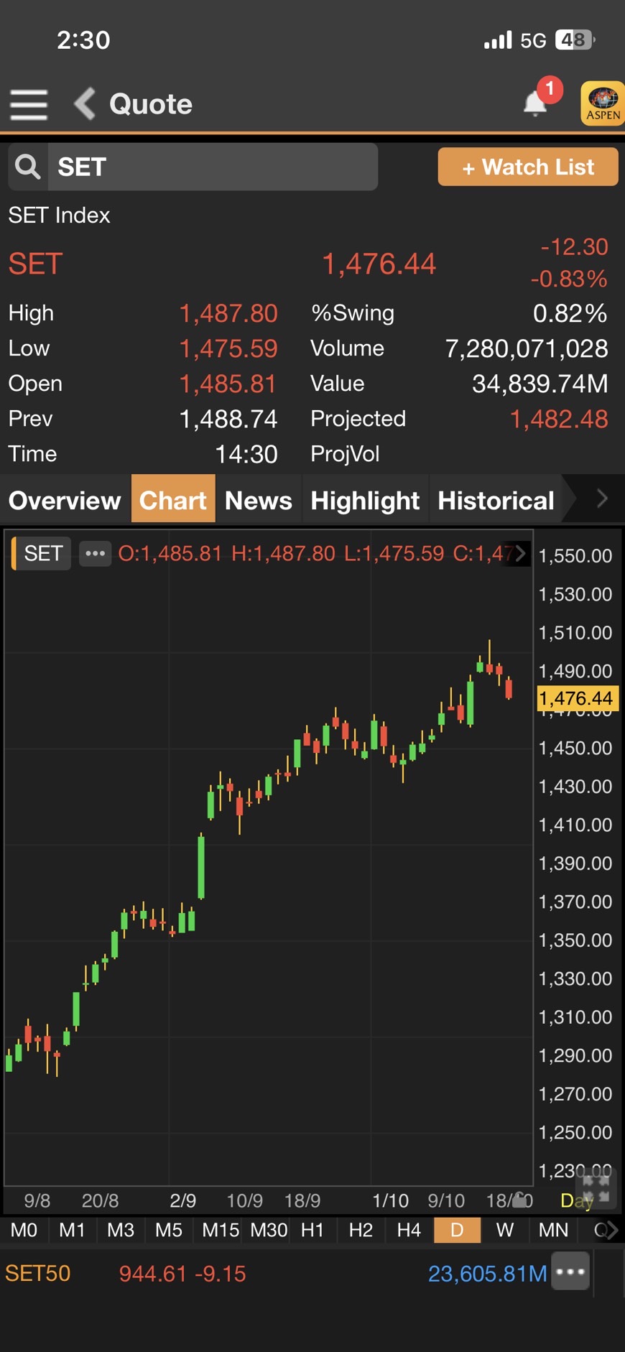Open the notification bell
Screen dimensions: 625x1352
535,103
